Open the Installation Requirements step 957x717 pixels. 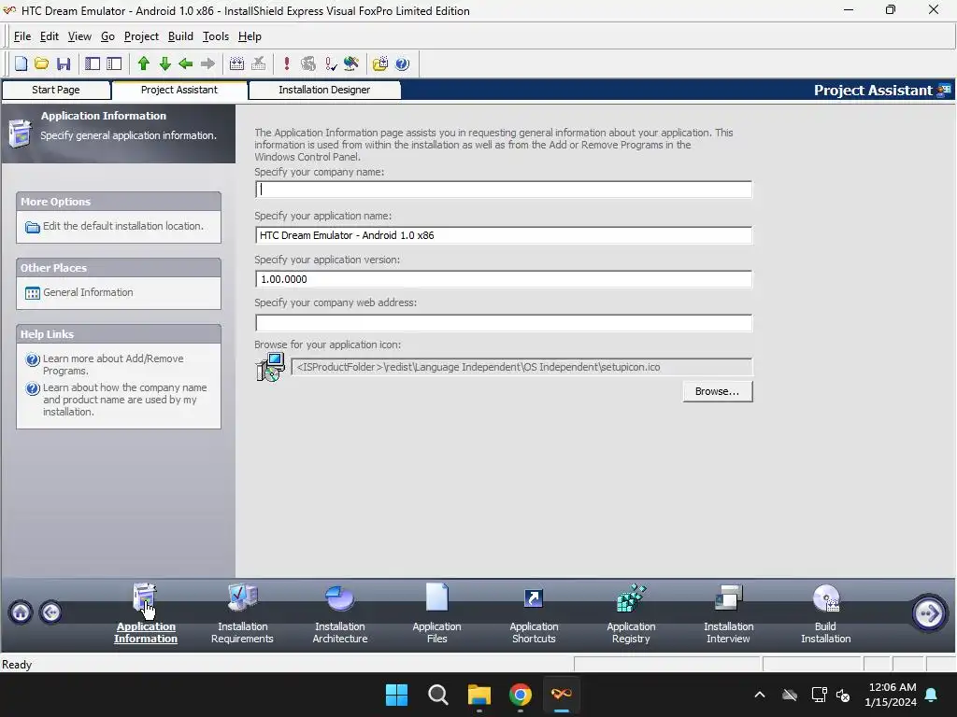point(242,613)
